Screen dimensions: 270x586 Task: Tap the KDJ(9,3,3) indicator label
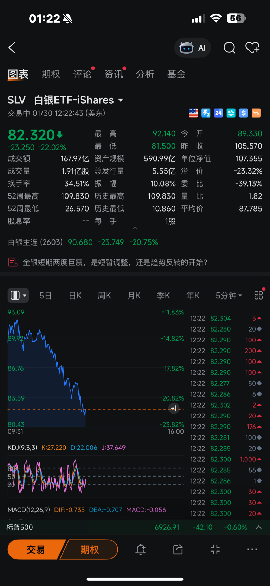click(x=22, y=448)
